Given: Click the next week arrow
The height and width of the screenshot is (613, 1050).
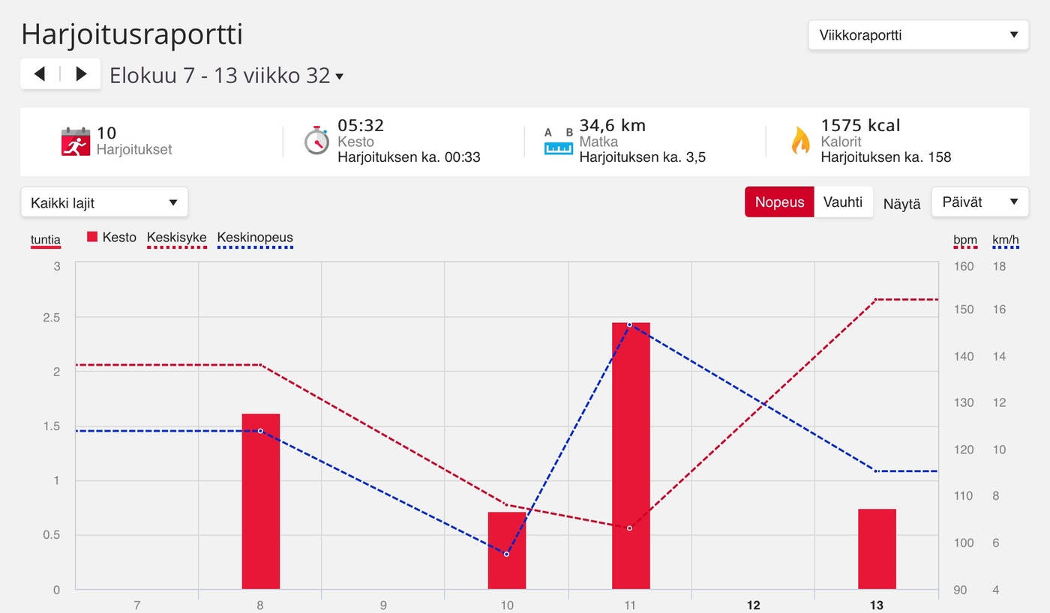Looking at the screenshot, I should 81,73.
